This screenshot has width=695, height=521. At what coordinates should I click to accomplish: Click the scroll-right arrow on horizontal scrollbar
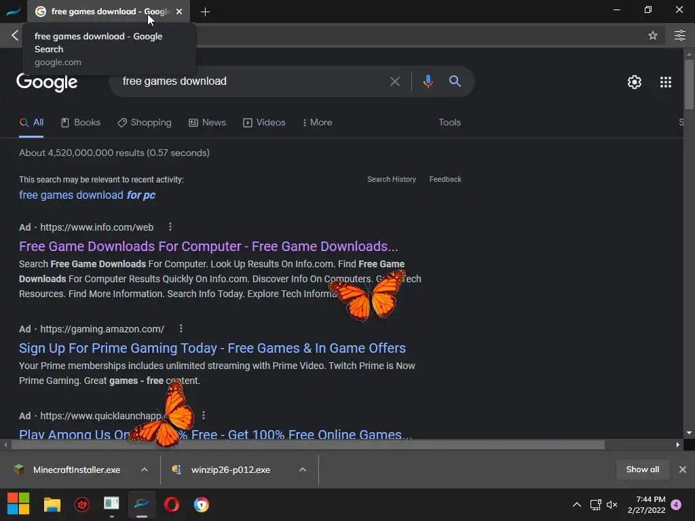pyautogui.click(x=678, y=445)
